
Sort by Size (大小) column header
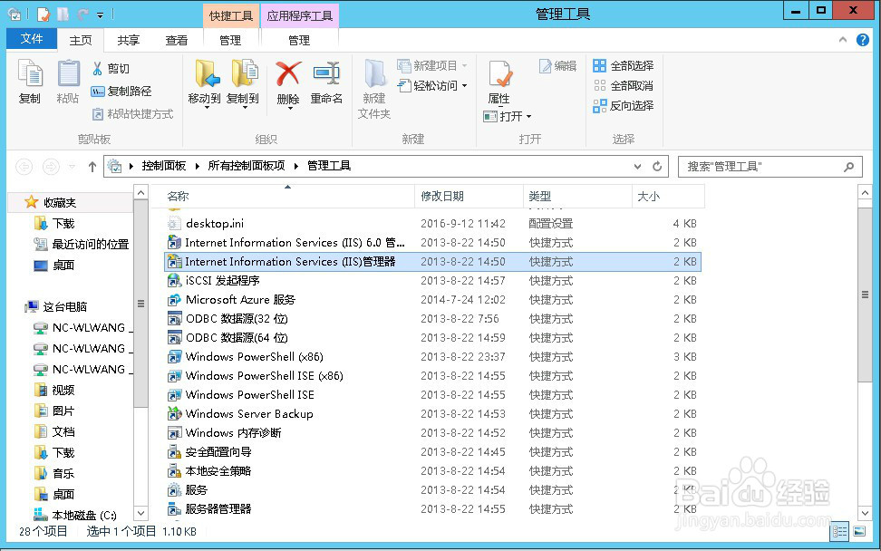[668, 196]
